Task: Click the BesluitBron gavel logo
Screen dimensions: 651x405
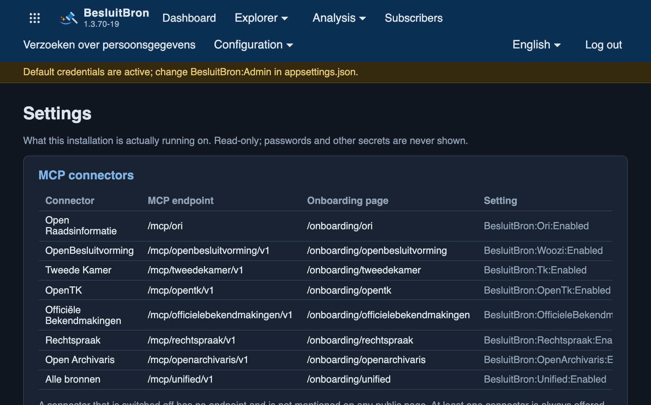Action: (x=69, y=18)
